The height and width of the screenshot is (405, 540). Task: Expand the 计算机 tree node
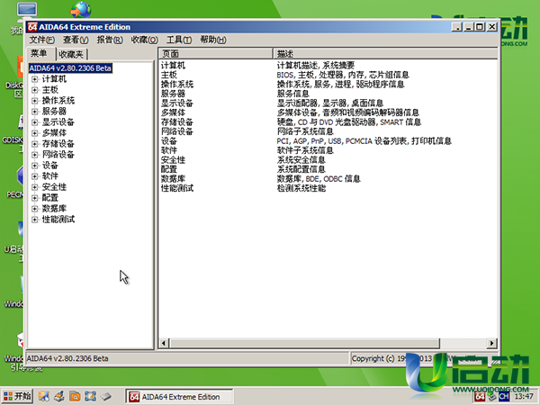coord(34,79)
